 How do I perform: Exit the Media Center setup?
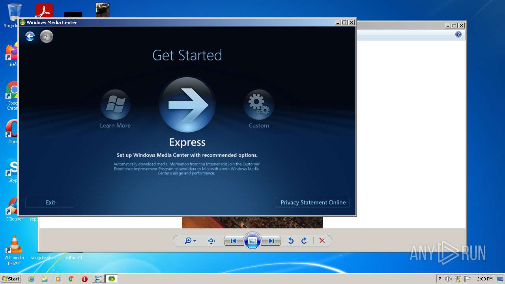(x=50, y=202)
